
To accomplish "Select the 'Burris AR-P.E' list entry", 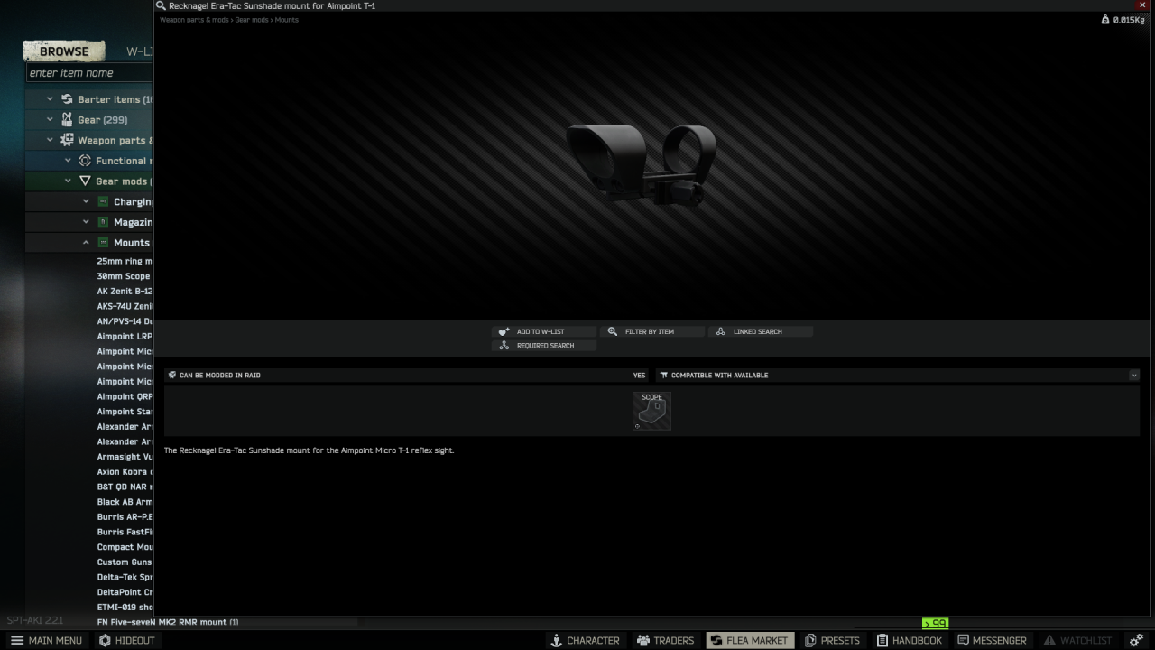I will click(x=125, y=517).
